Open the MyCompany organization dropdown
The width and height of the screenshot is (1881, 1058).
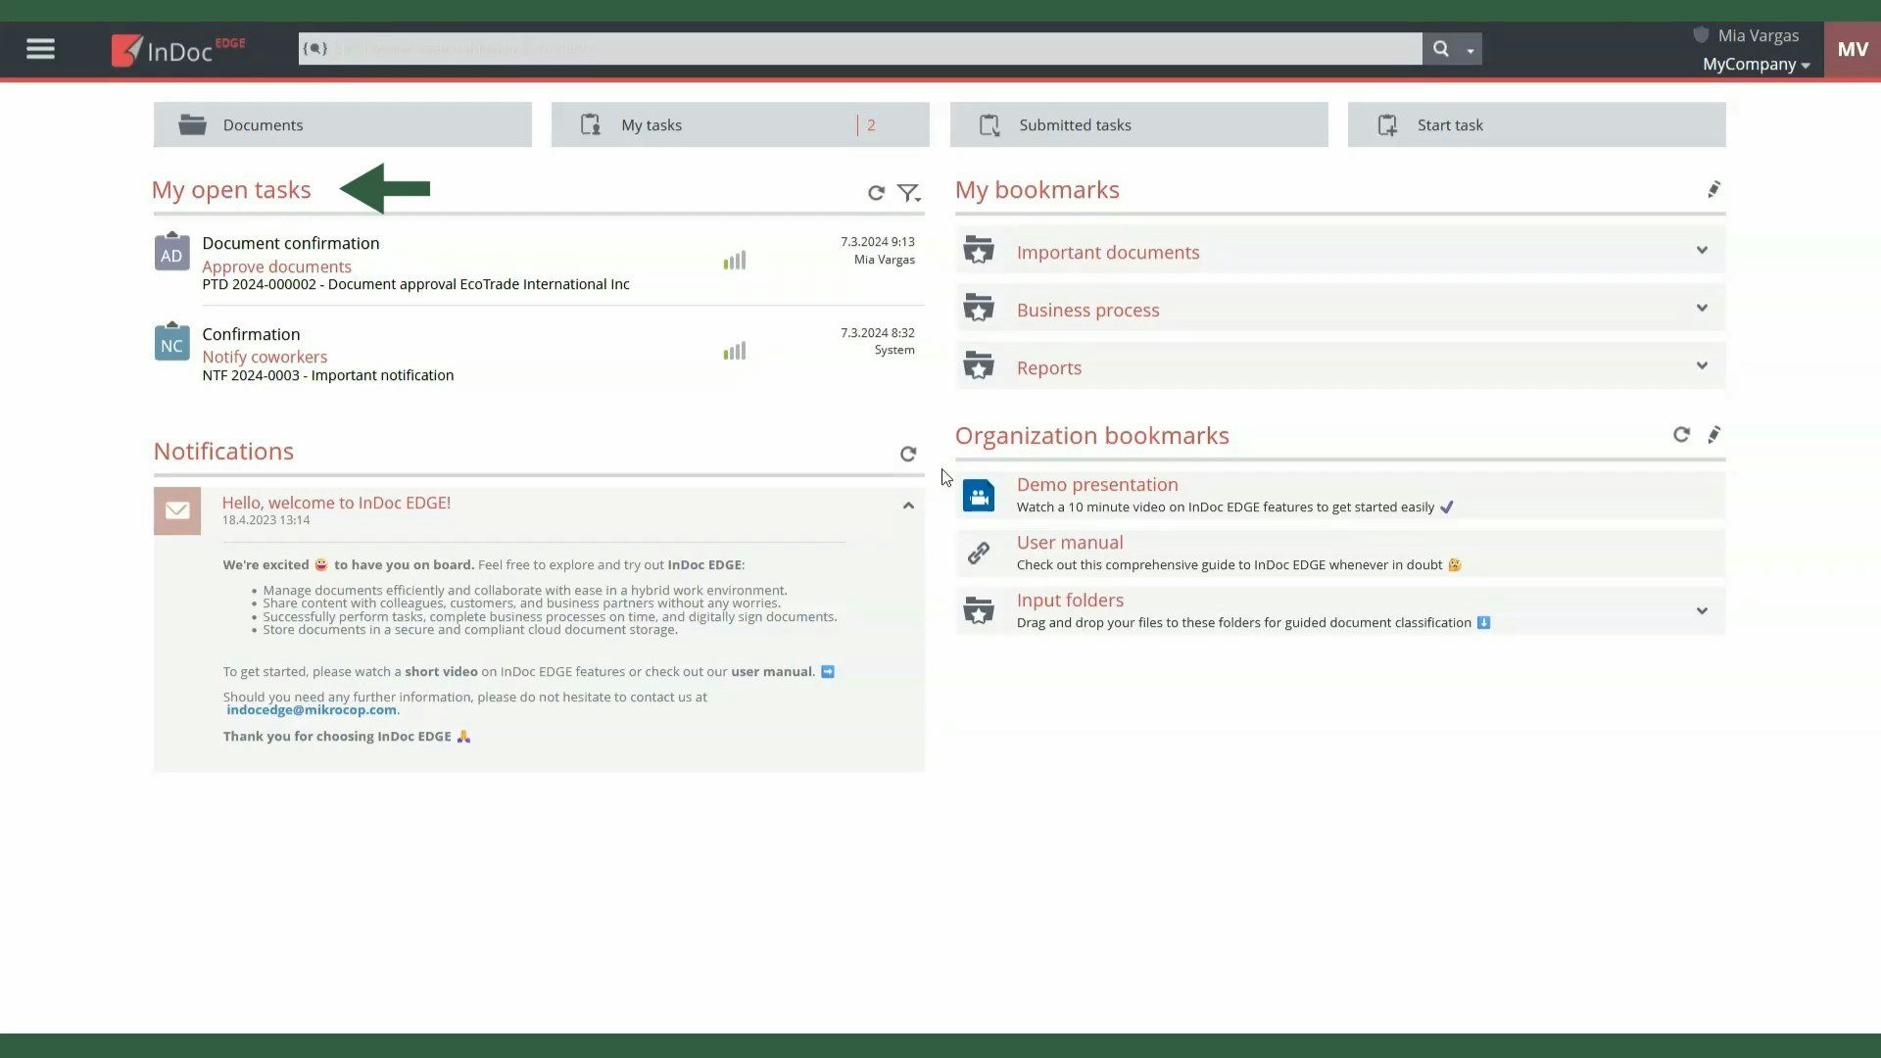1756,65
